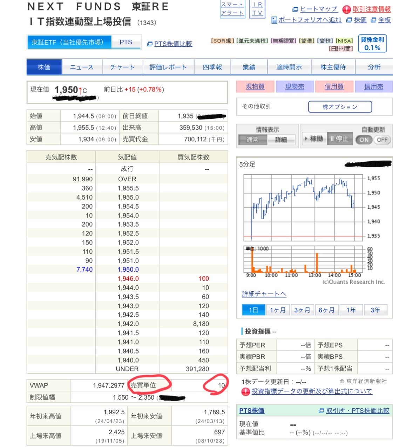Open the 株価 popup link at top
Image resolution: width=393 pixels, height=447 pixels.
coord(360,20)
